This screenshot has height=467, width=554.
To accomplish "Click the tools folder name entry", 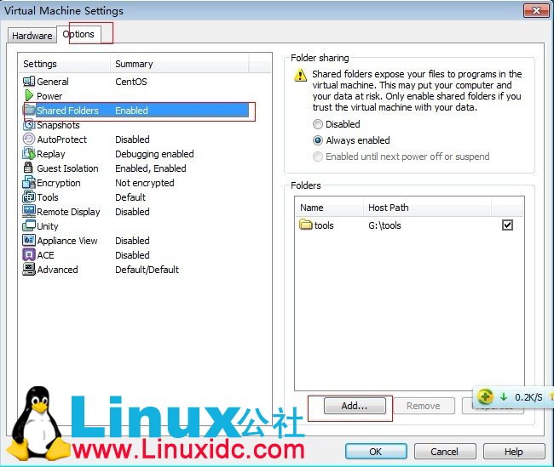I will (x=324, y=225).
